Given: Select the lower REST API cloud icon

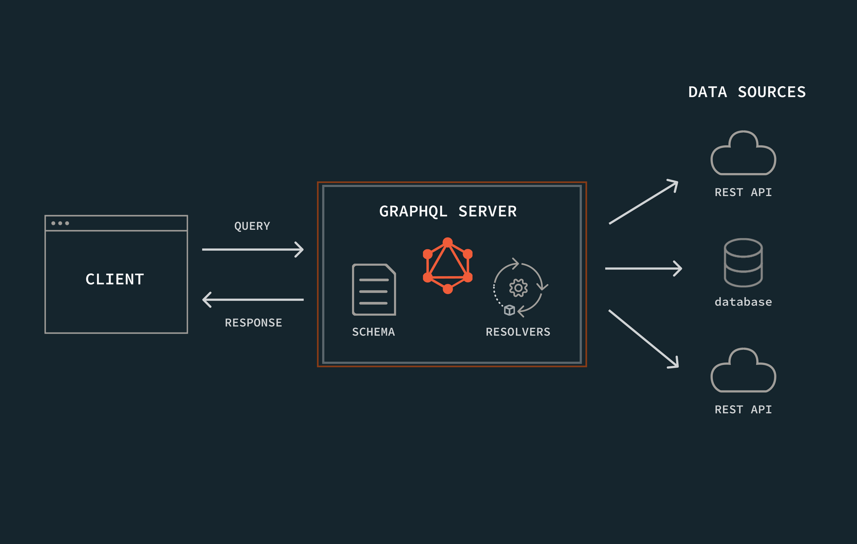Looking at the screenshot, I should 743,370.
